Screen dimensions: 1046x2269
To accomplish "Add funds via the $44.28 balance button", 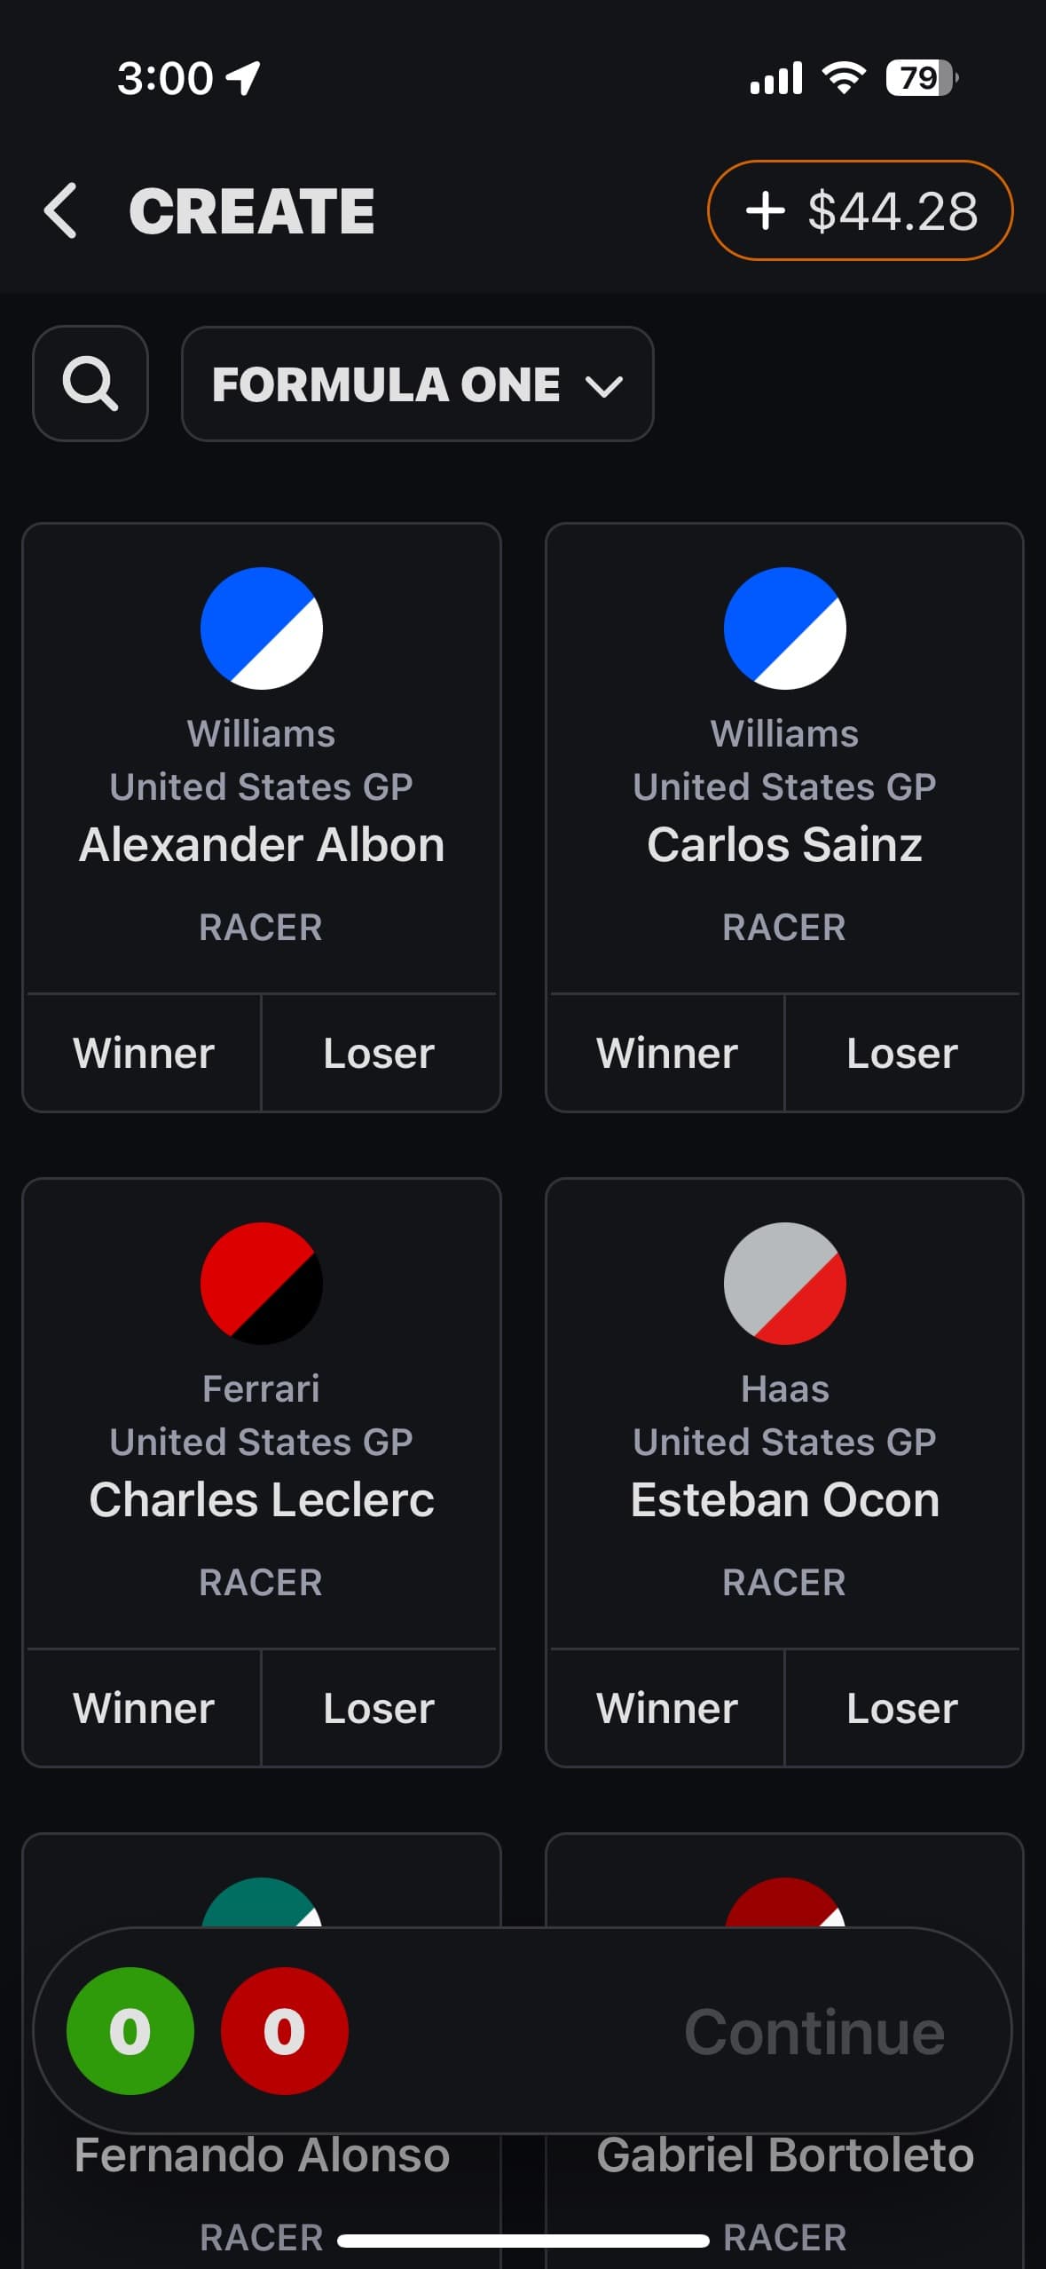I will pos(860,211).
